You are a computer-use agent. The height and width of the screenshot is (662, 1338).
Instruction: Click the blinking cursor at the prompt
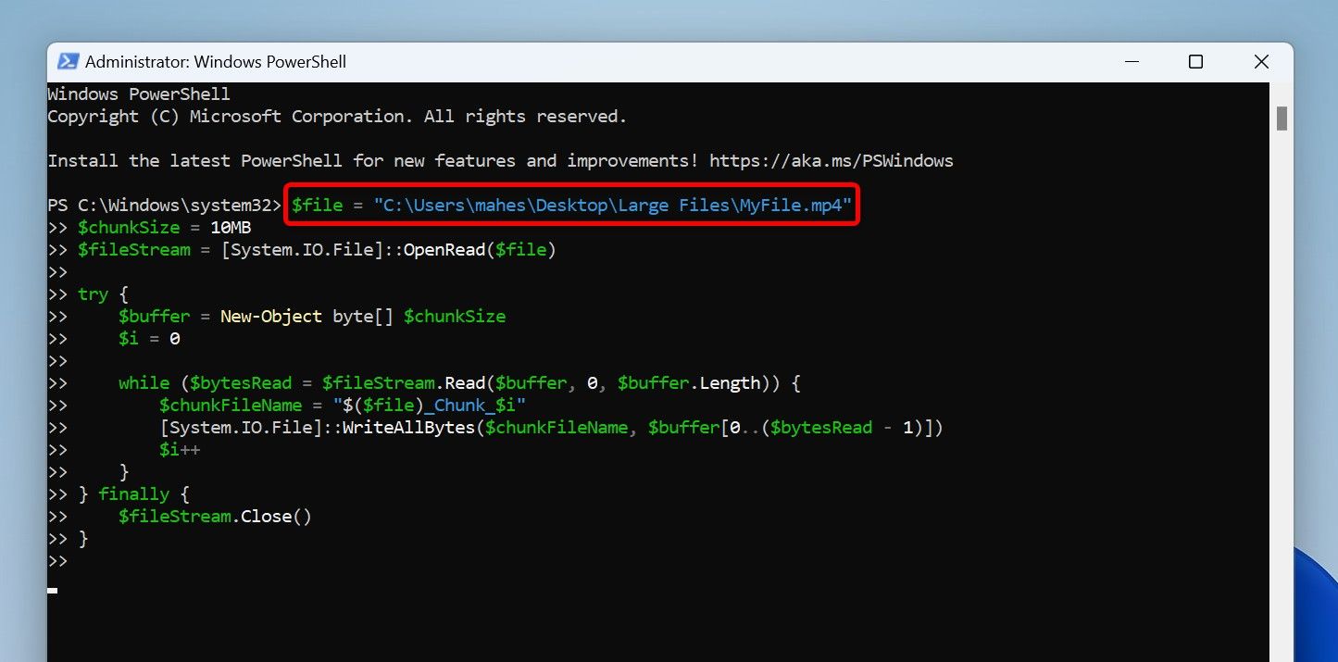tap(51, 590)
